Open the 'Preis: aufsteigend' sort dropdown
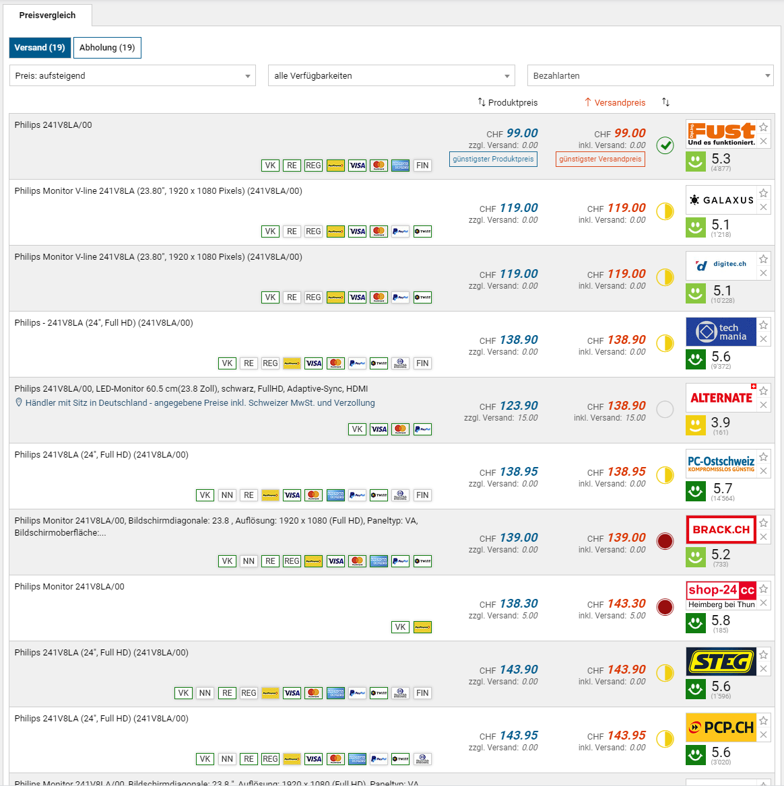784x786 pixels. (133, 75)
